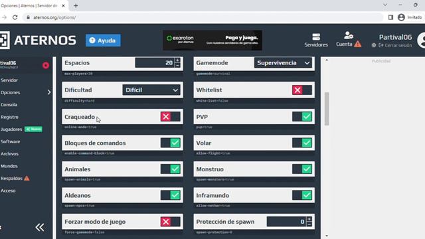425x239 pixels.
Task: Open Jugadores in the sidebar
Action: [11, 129]
